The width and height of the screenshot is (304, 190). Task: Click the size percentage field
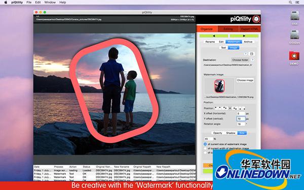208,139
